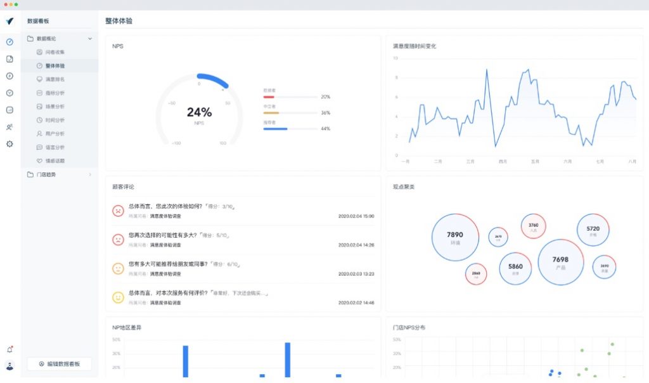
Task: Click the blue checkmark app logo
Action: [x=10, y=21]
